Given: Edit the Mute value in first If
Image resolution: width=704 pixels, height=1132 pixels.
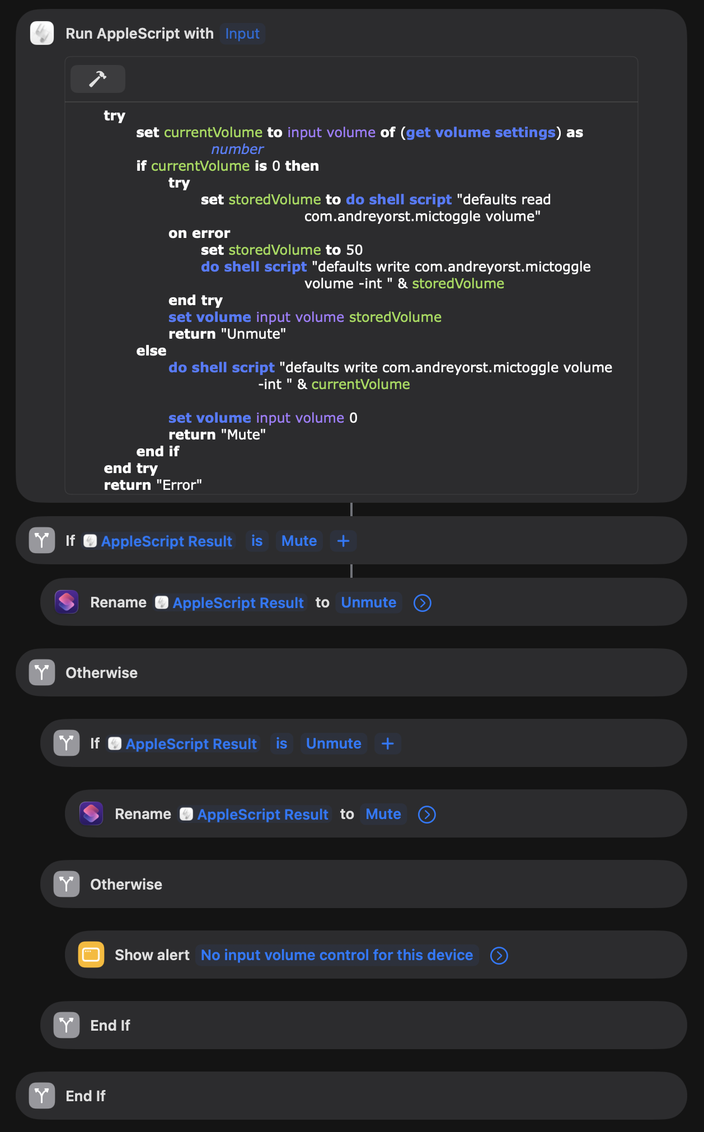Looking at the screenshot, I should (299, 541).
